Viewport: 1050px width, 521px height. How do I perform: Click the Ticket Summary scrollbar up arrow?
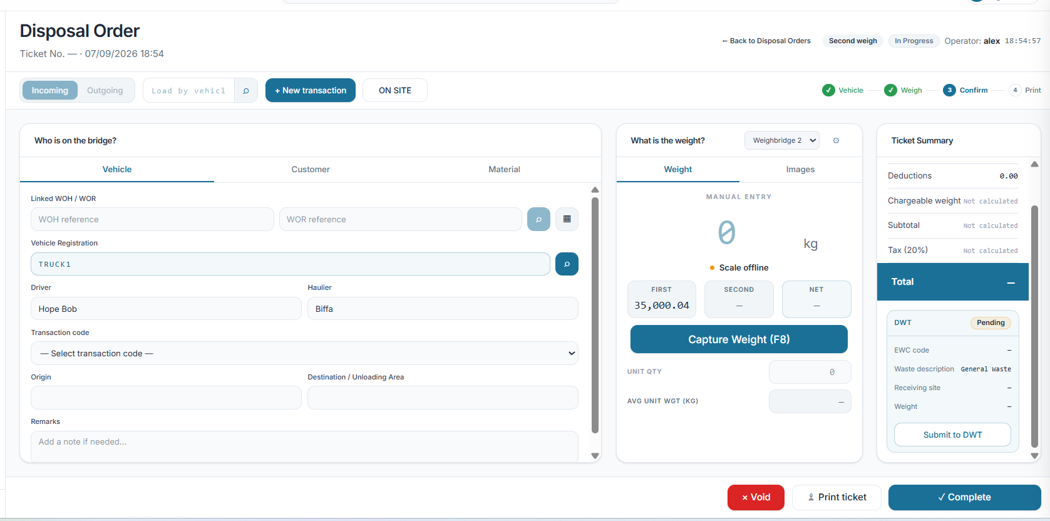click(1034, 164)
